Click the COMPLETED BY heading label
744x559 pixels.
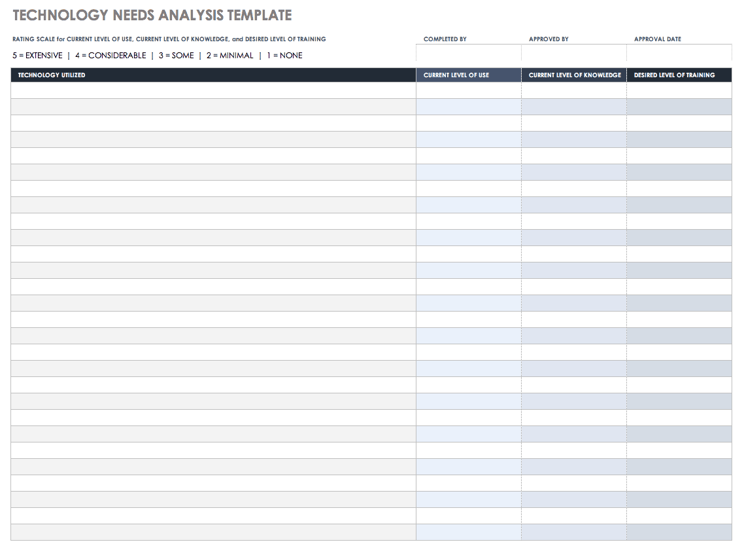445,39
